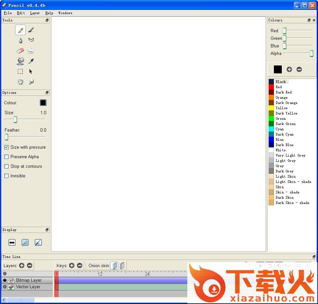The width and height of the screenshot is (318, 304).
Task: Select Bitmap Layer in timeline
Action: [x=29, y=280]
